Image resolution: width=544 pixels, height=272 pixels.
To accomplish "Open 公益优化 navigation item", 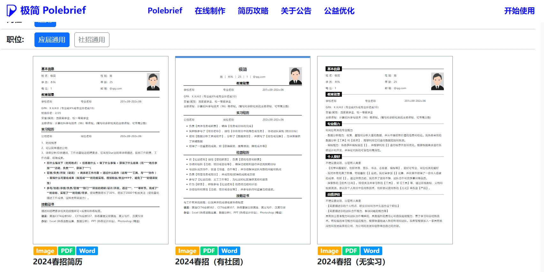I will [x=339, y=11].
